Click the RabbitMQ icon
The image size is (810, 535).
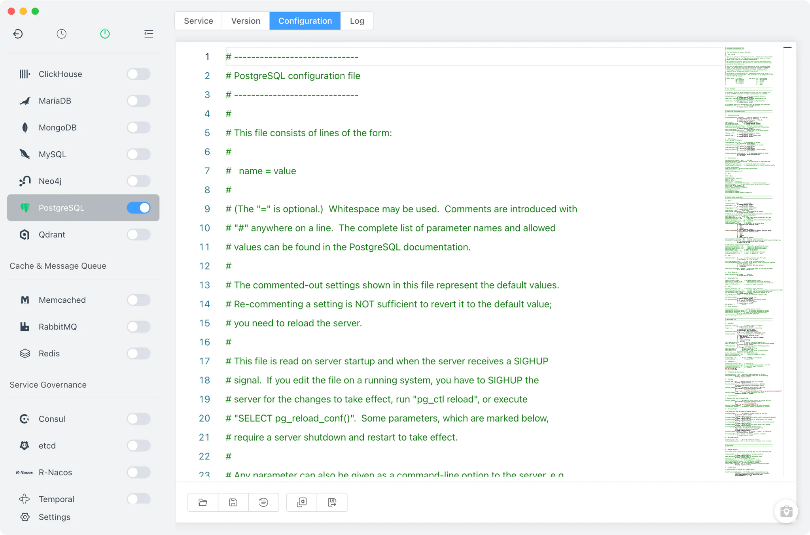click(25, 327)
